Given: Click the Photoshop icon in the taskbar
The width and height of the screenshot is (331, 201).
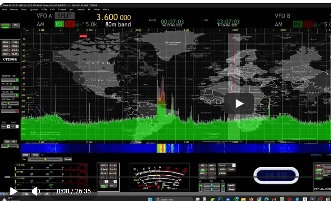Looking at the screenshot, I should [x=220, y=199].
